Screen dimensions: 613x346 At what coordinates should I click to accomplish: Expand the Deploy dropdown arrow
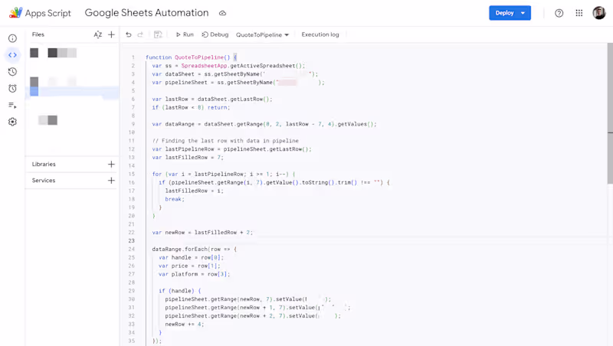523,13
